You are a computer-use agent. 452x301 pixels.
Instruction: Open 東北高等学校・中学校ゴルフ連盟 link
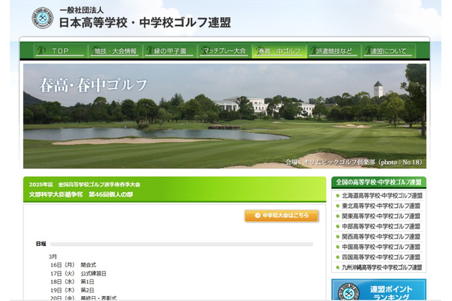tap(381, 206)
